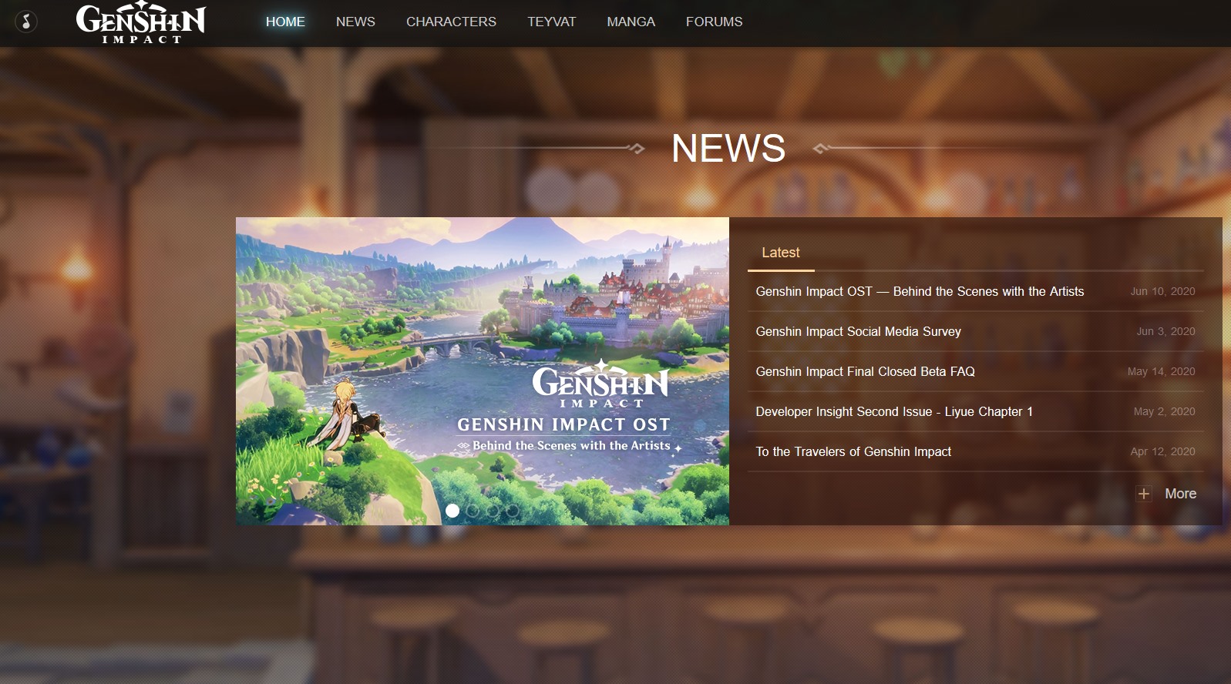Select the Latest news tab
Screen dimensions: 1231x684
(781, 253)
